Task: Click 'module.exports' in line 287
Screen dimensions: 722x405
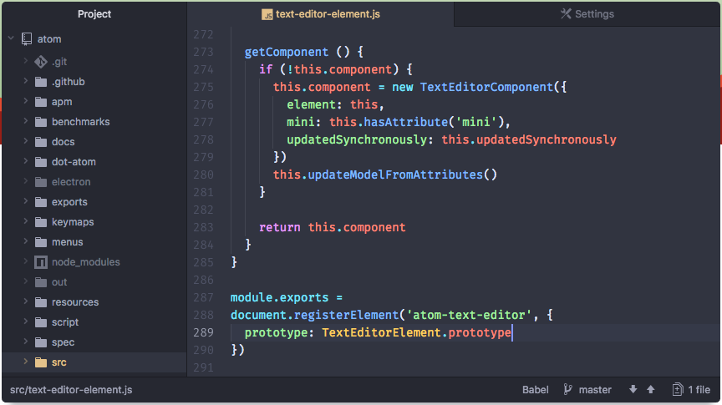Action: point(279,298)
